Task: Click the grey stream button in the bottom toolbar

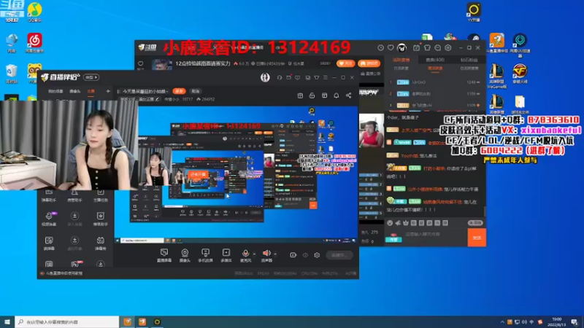Action: pos(339,255)
